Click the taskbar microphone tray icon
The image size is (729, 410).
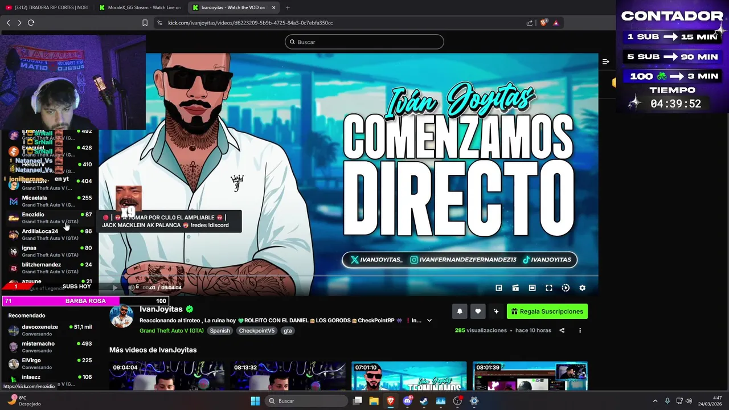[x=667, y=401]
